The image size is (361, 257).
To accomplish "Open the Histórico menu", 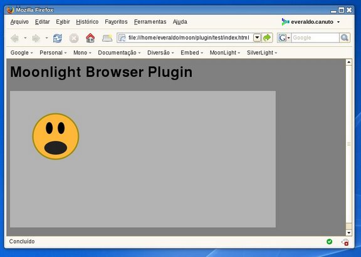I will tap(87, 22).
